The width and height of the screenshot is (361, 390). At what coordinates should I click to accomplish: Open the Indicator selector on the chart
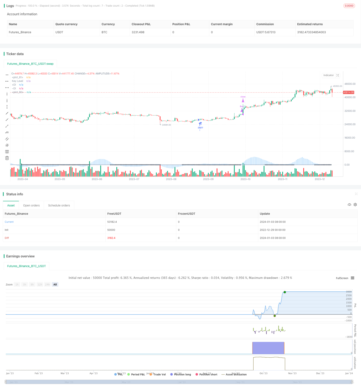coord(329,75)
